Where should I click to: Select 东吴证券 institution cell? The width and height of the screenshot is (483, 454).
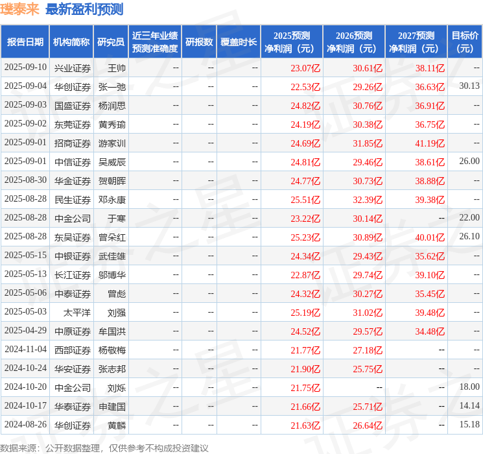click(73, 237)
